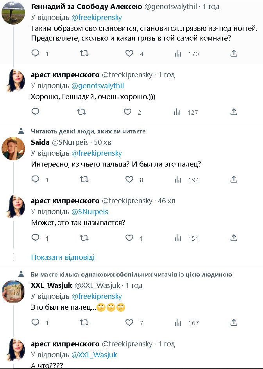Reply to XXL_Wasjuk's tweet
The width and height of the screenshot is (263, 369).
(x=36, y=323)
